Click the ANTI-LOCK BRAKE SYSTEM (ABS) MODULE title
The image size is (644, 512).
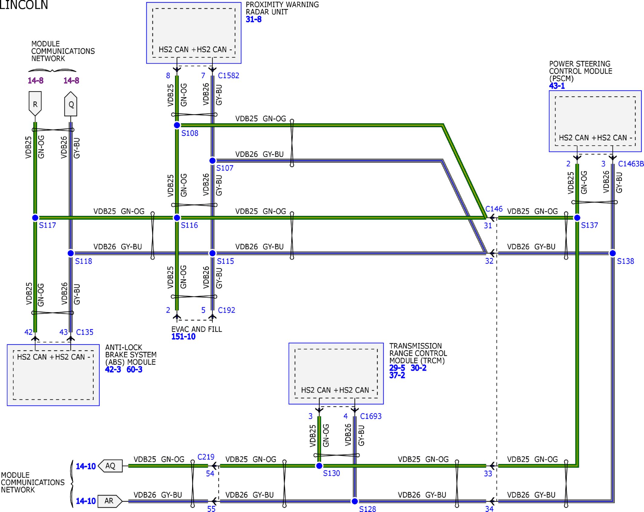coord(131,355)
